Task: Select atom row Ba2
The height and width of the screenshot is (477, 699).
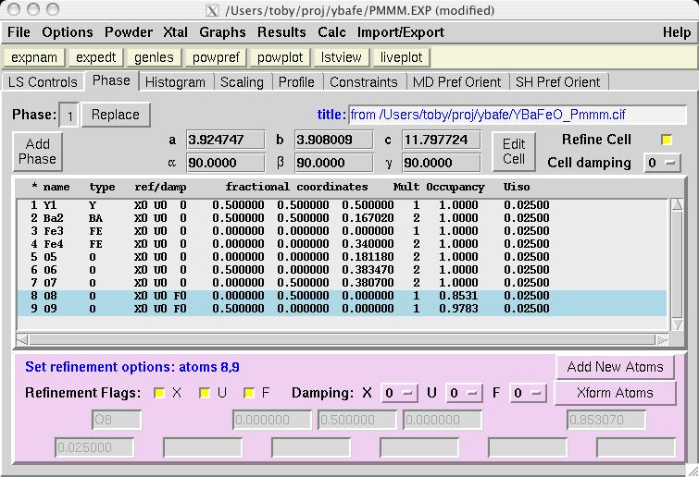Action: click(342, 218)
